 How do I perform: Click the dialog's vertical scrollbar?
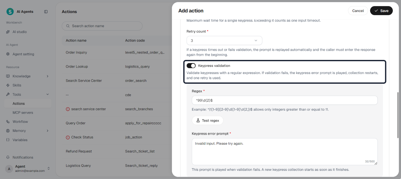(398, 115)
